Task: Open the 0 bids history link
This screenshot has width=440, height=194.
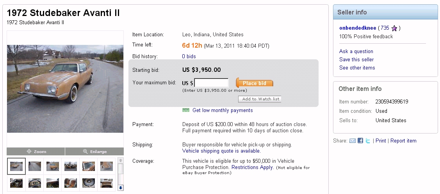Action: (189, 56)
